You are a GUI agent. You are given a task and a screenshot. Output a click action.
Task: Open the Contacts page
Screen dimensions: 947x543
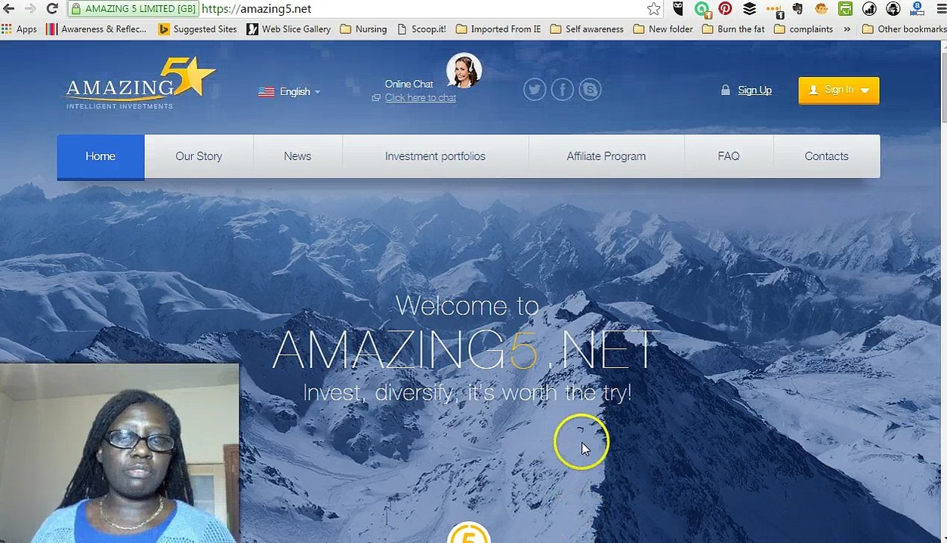[x=826, y=156]
